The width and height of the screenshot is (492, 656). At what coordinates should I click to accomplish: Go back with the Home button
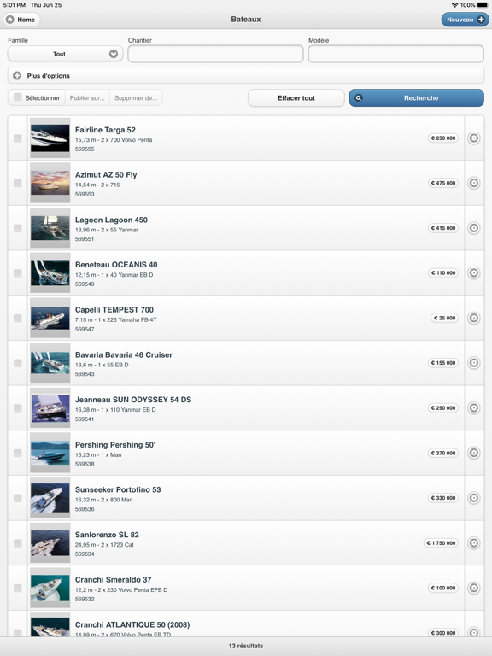21,20
